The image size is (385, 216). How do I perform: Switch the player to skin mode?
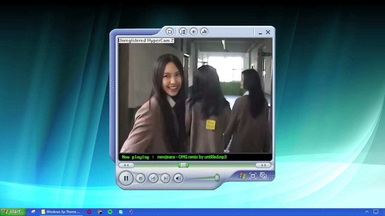point(263,175)
